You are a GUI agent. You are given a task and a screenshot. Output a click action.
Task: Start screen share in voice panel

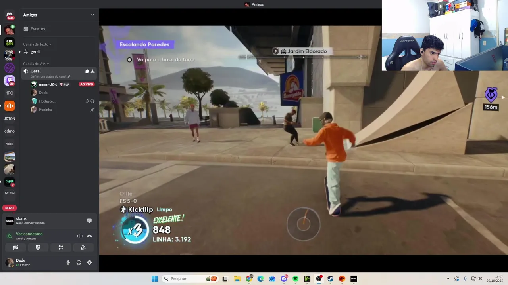[38, 247]
